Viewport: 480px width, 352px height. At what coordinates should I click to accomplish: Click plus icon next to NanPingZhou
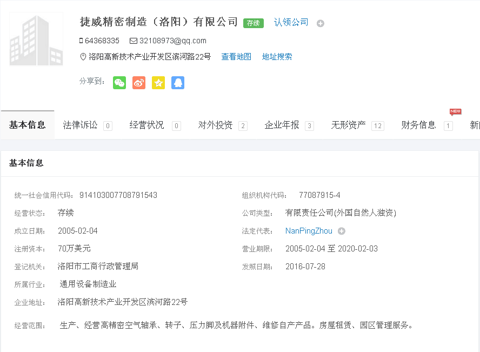pos(341,231)
